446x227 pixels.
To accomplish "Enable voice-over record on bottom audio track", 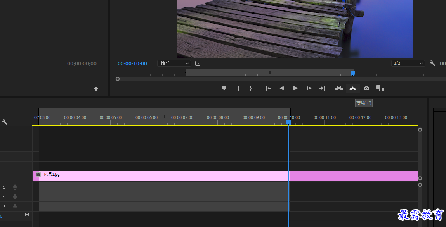I will click(15, 206).
